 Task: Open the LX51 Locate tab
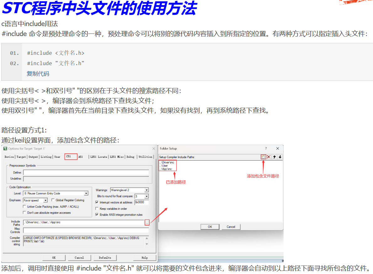pyautogui.click(x=99, y=157)
